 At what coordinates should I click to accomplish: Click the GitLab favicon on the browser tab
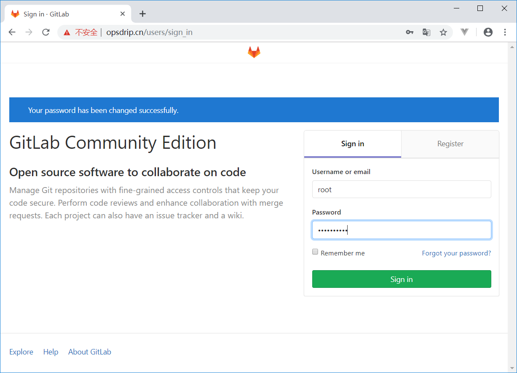tap(15, 14)
